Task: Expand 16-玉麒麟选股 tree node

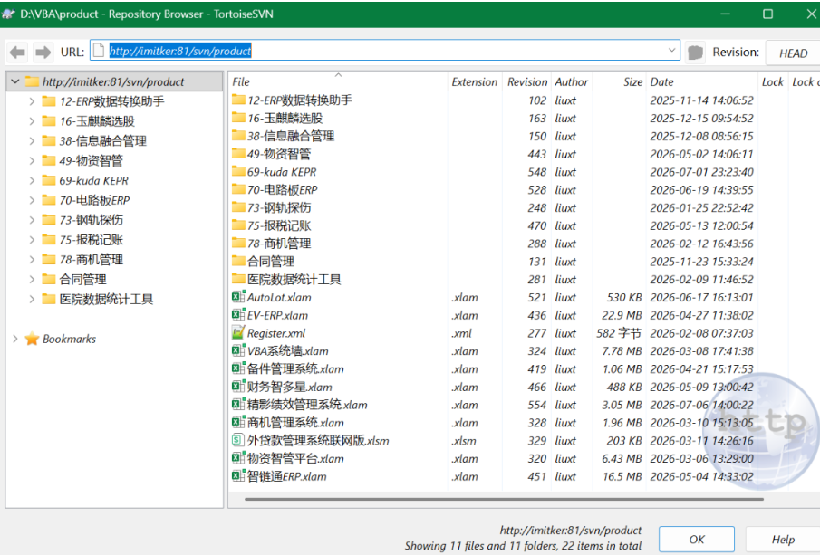Action: (32, 121)
